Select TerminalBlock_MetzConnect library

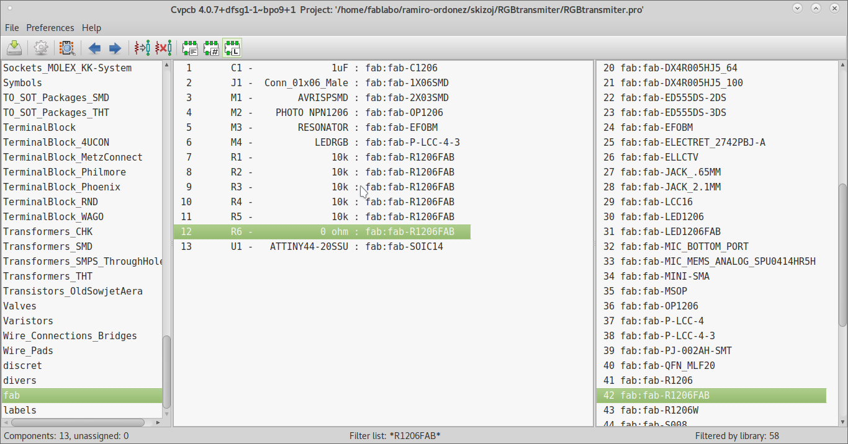coord(81,157)
